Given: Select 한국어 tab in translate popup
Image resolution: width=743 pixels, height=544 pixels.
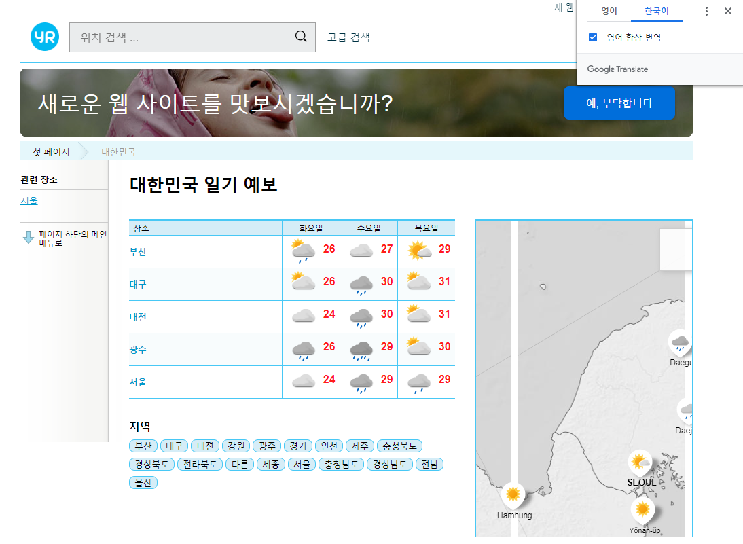Looking at the screenshot, I should pos(657,11).
